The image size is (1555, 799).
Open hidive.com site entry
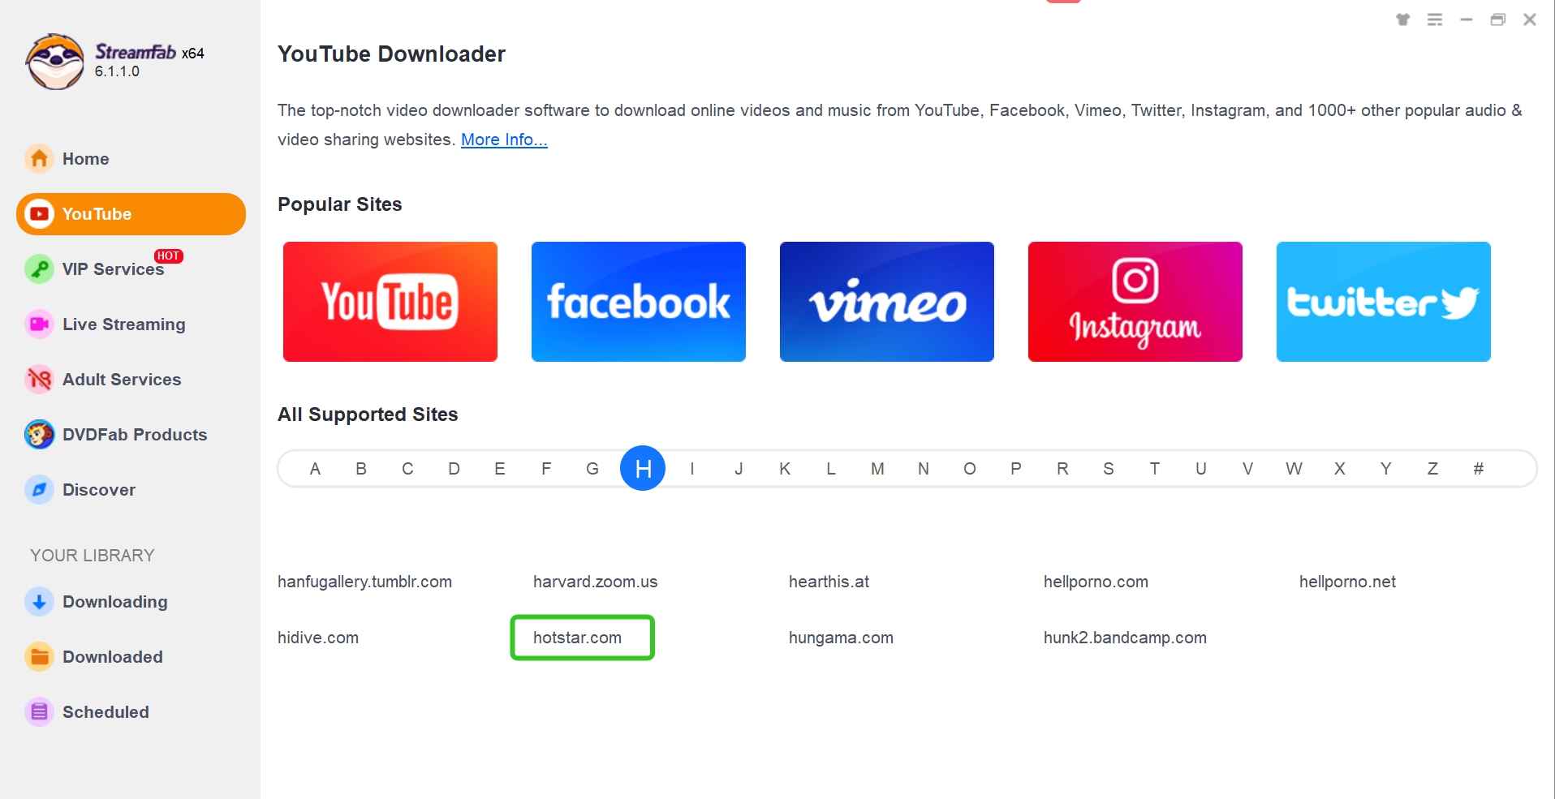(x=318, y=638)
